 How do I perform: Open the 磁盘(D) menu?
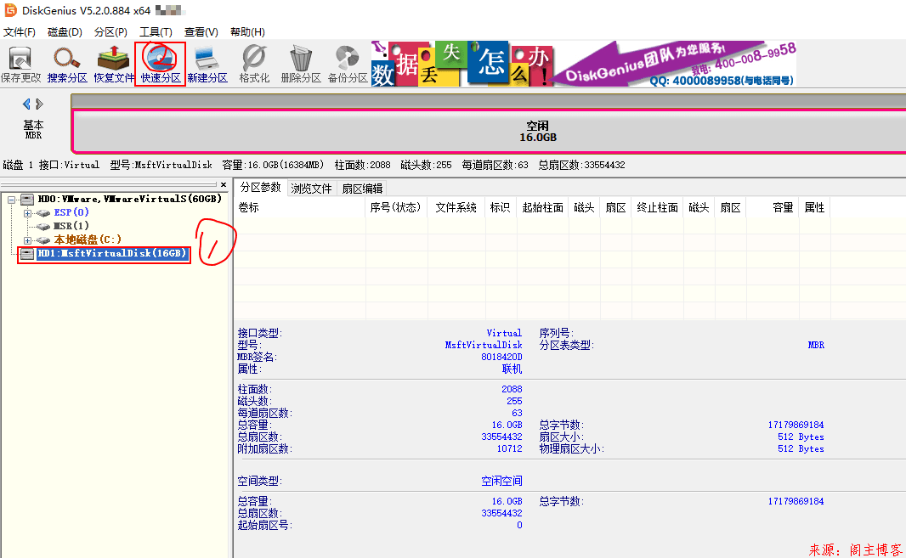(x=65, y=31)
